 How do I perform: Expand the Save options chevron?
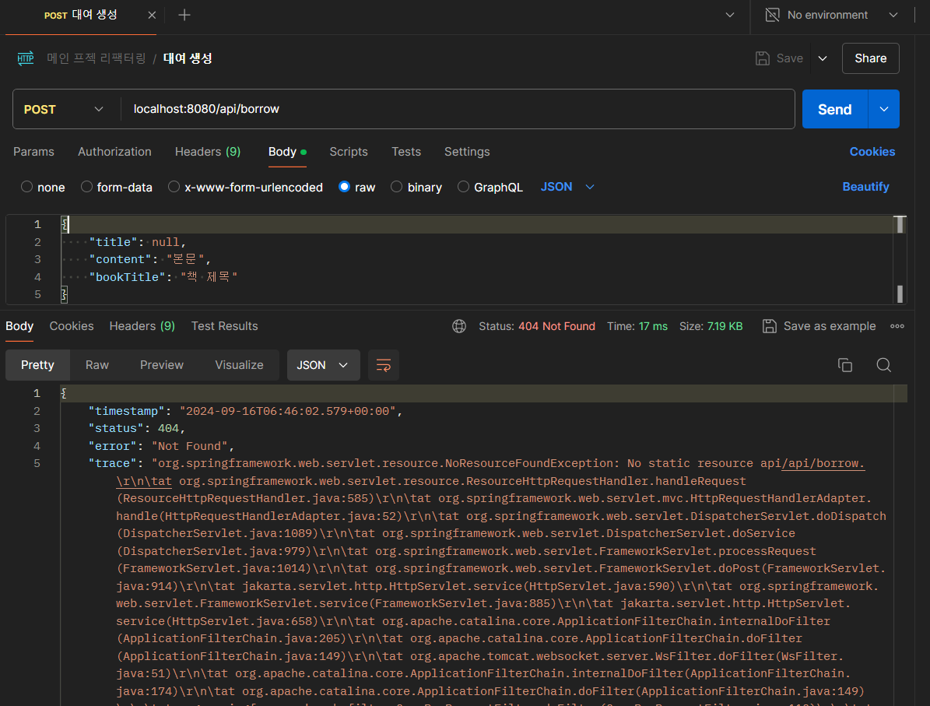(823, 58)
